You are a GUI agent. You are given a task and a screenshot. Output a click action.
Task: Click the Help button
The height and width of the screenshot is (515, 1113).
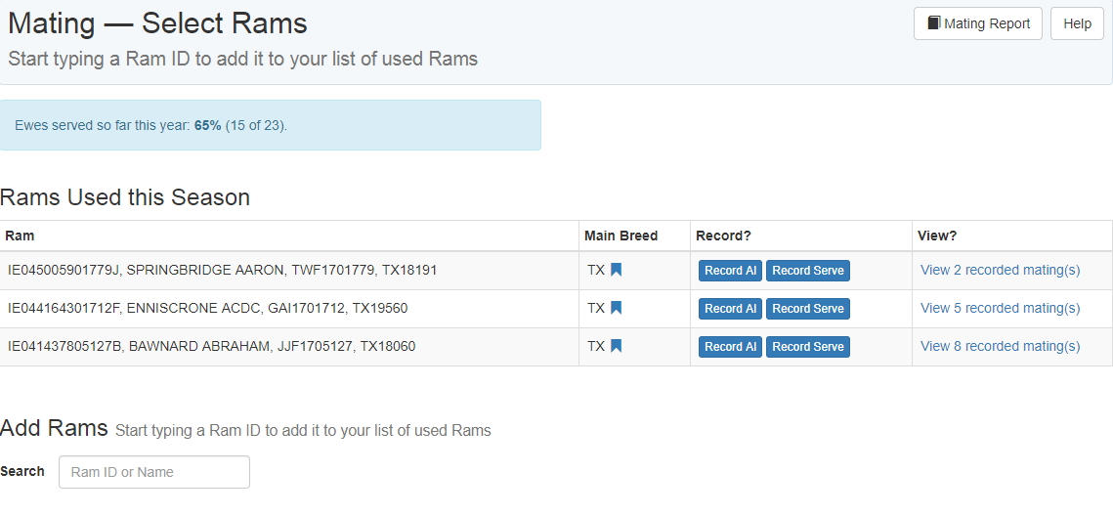click(x=1077, y=23)
